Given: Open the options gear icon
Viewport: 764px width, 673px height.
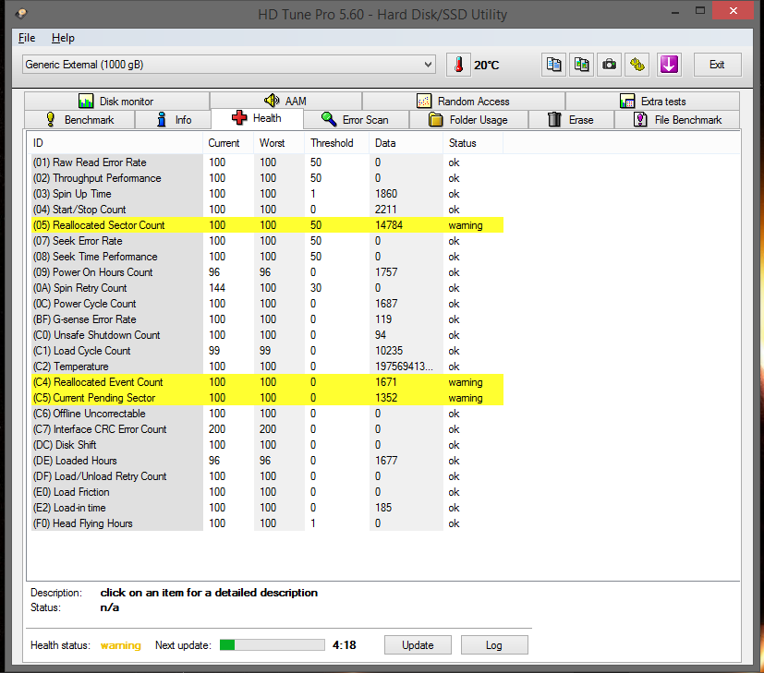Looking at the screenshot, I should pos(637,65).
